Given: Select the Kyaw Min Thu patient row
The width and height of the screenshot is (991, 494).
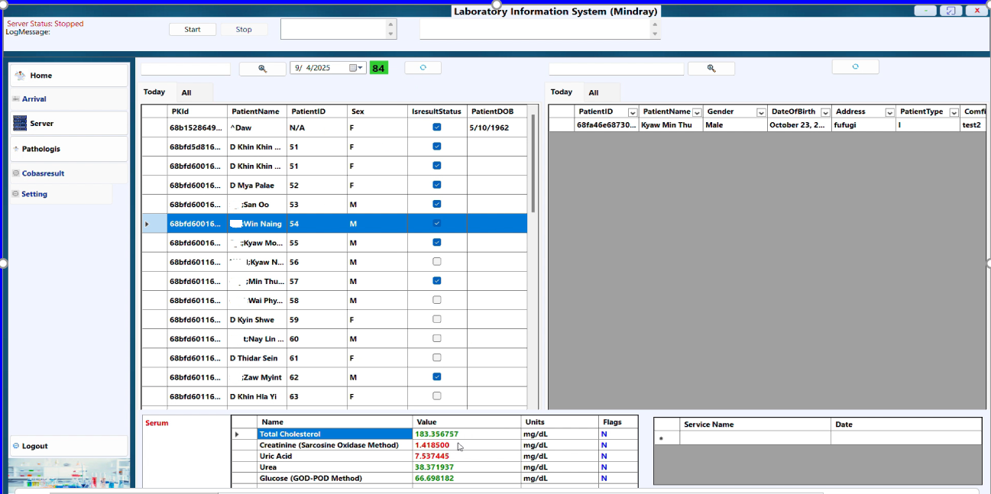Looking at the screenshot, I should coord(767,124).
